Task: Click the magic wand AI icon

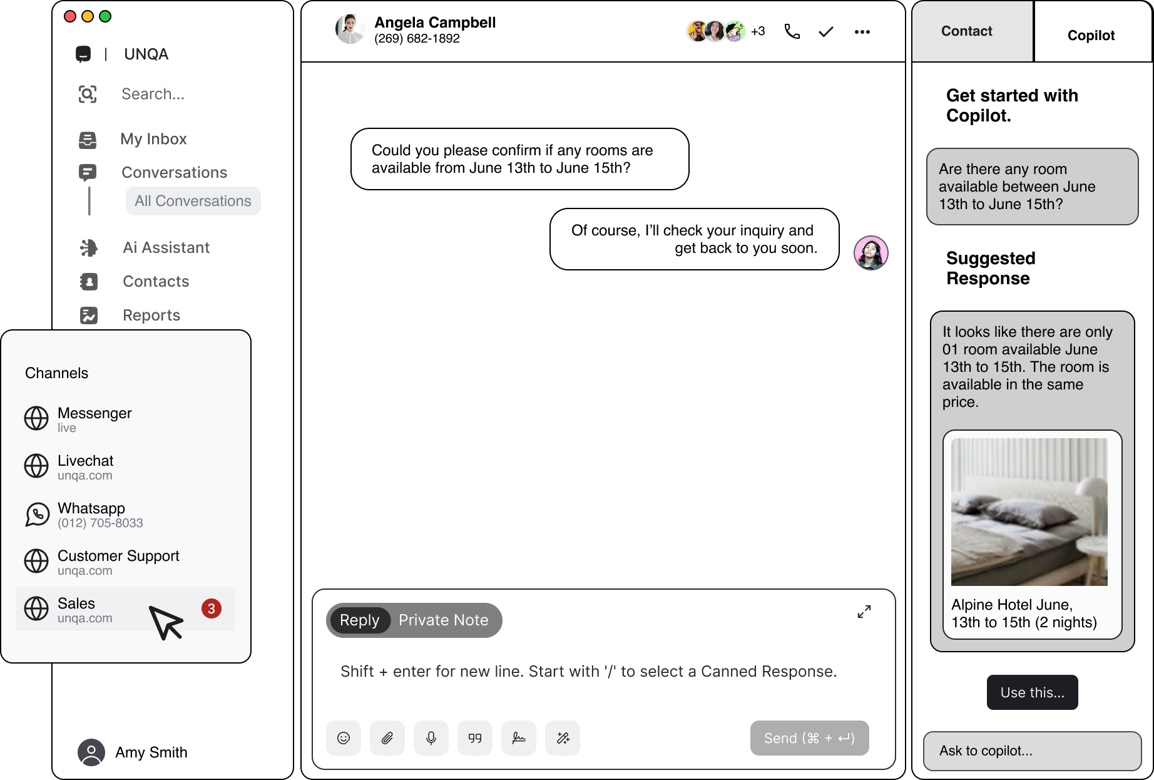Action: point(563,738)
